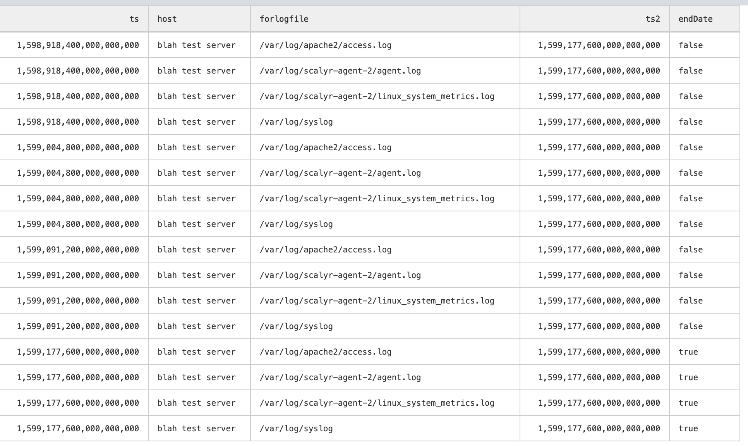Select agent.log path in the 1,599,004,800 row
The width and height of the screenshot is (748, 446).
pyautogui.click(x=340, y=173)
